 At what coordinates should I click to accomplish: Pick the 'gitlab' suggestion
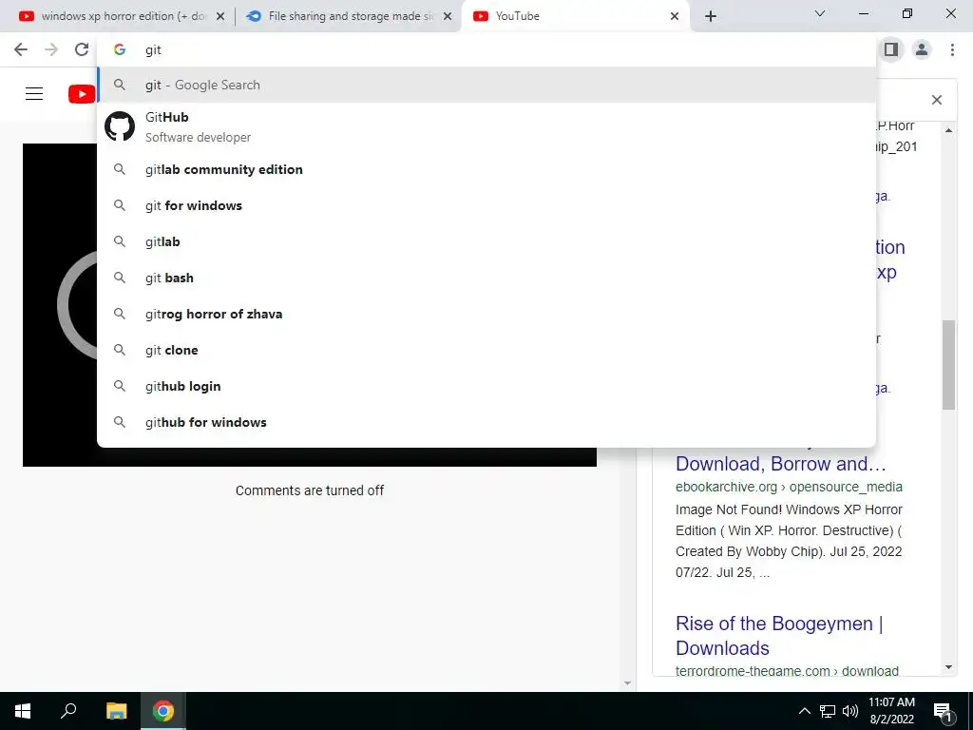(x=486, y=241)
